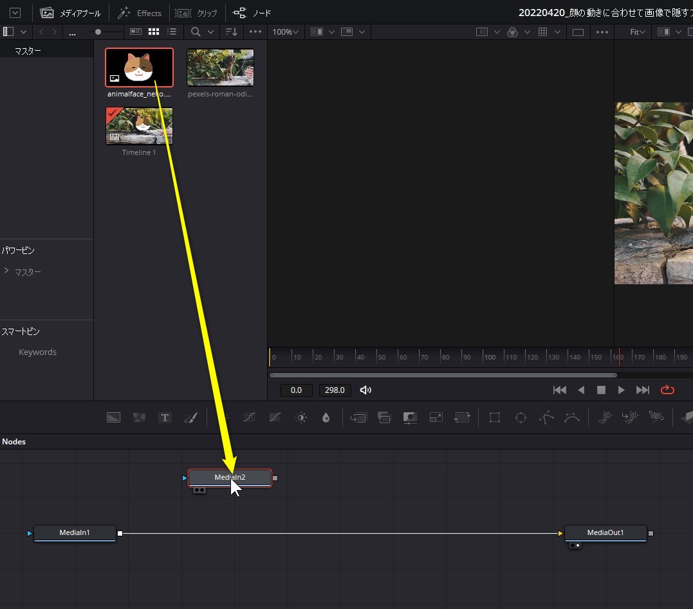The width and height of the screenshot is (693, 609).
Task: Go to first frame
Action: point(560,390)
